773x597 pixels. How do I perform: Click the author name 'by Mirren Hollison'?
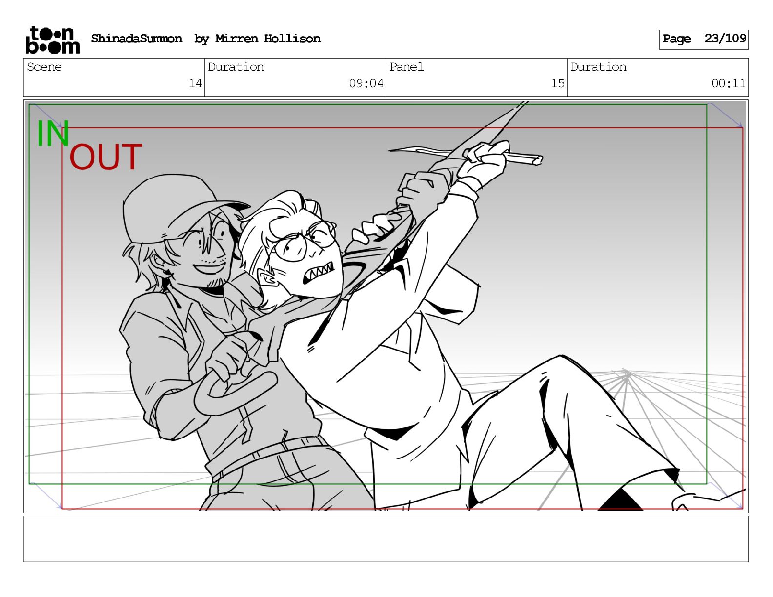(257, 39)
